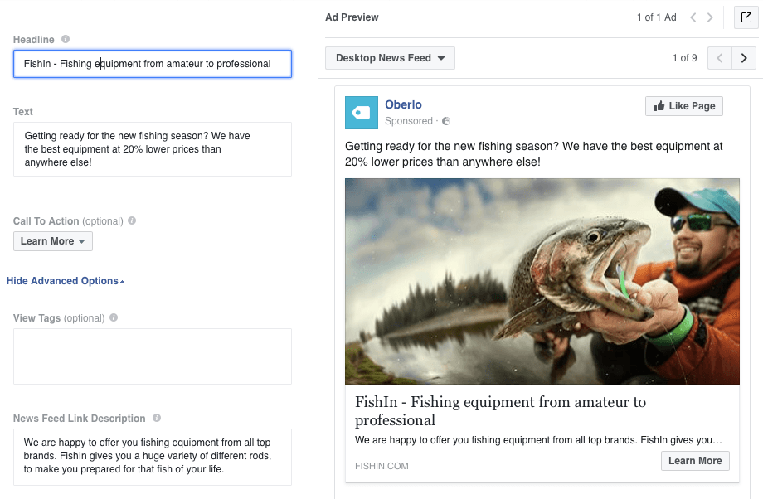
Task: Open the Desktop News Feed placement dropdown
Action: [390, 58]
